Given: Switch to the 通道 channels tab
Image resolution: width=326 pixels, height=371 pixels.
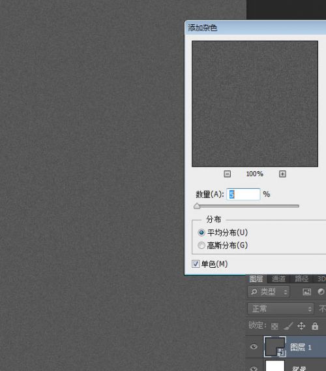Looking at the screenshot, I should coord(278,279).
